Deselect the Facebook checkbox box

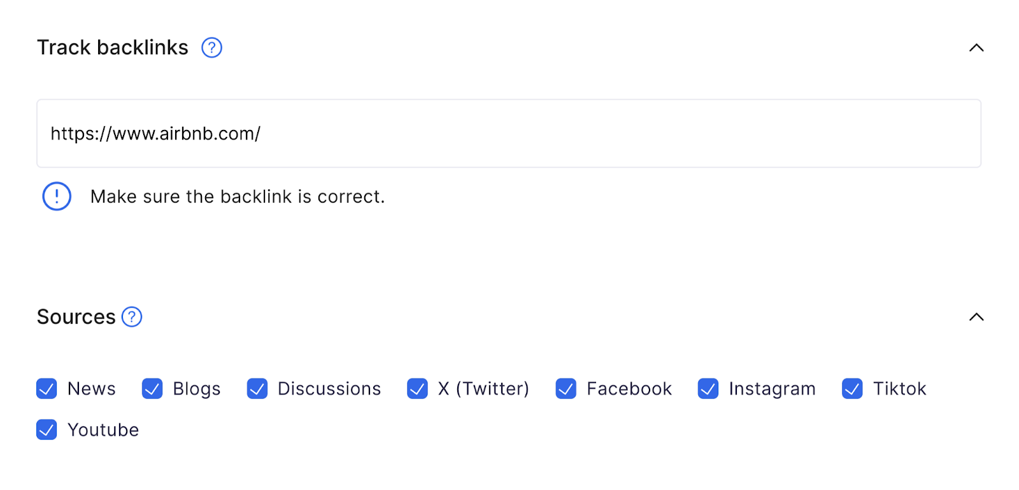click(x=566, y=389)
